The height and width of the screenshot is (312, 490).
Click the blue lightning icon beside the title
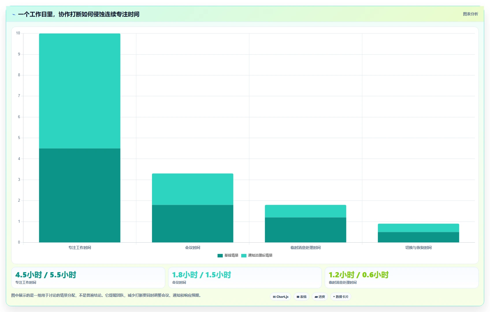[x=14, y=14]
